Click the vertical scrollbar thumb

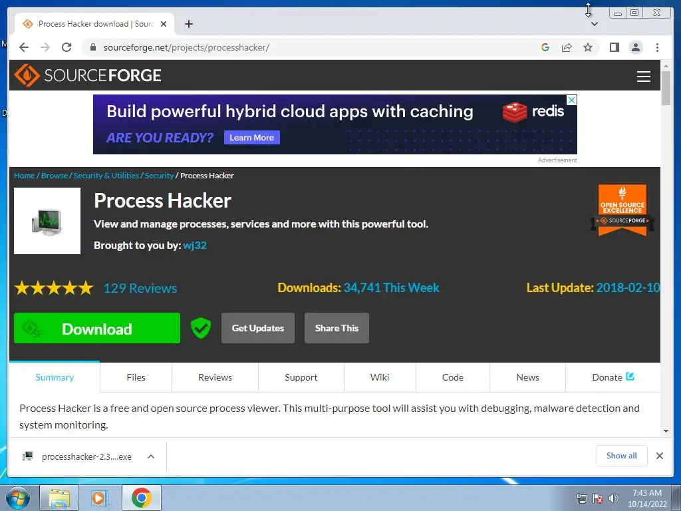[666, 87]
